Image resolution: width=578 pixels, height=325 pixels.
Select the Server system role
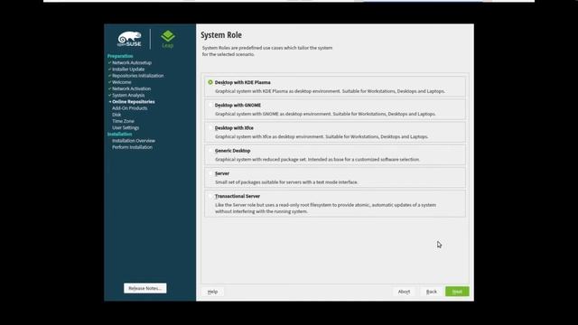pyautogui.click(x=210, y=173)
